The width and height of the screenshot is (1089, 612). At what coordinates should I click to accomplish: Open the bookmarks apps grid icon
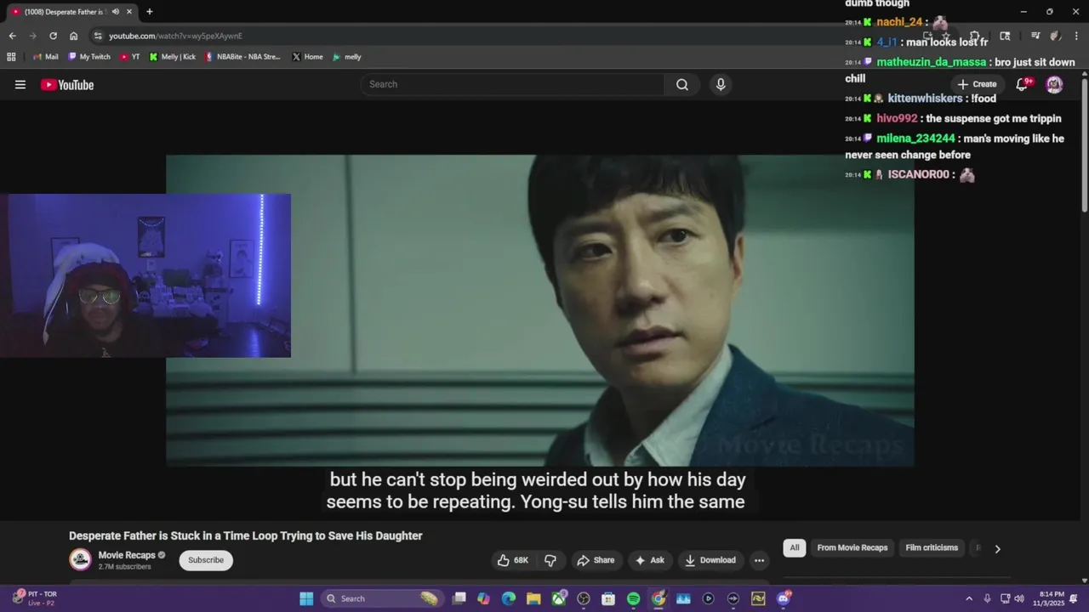coord(11,57)
